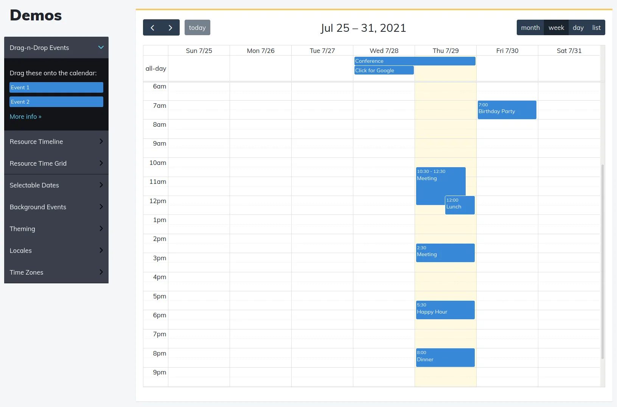617x407 pixels.
Task: Open the 2:30 Meeting event
Action: click(445, 253)
